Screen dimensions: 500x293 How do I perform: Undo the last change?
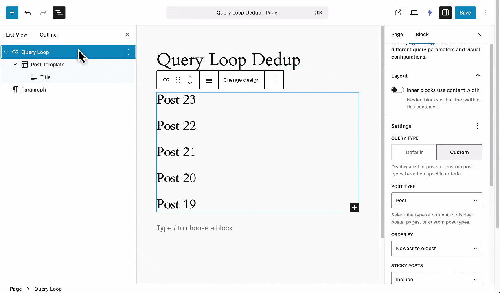click(x=28, y=13)
